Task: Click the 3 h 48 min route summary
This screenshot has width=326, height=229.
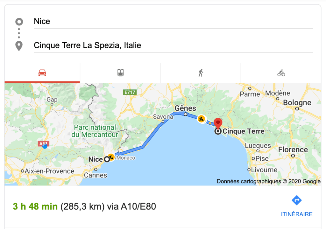Action: (35, 206)
